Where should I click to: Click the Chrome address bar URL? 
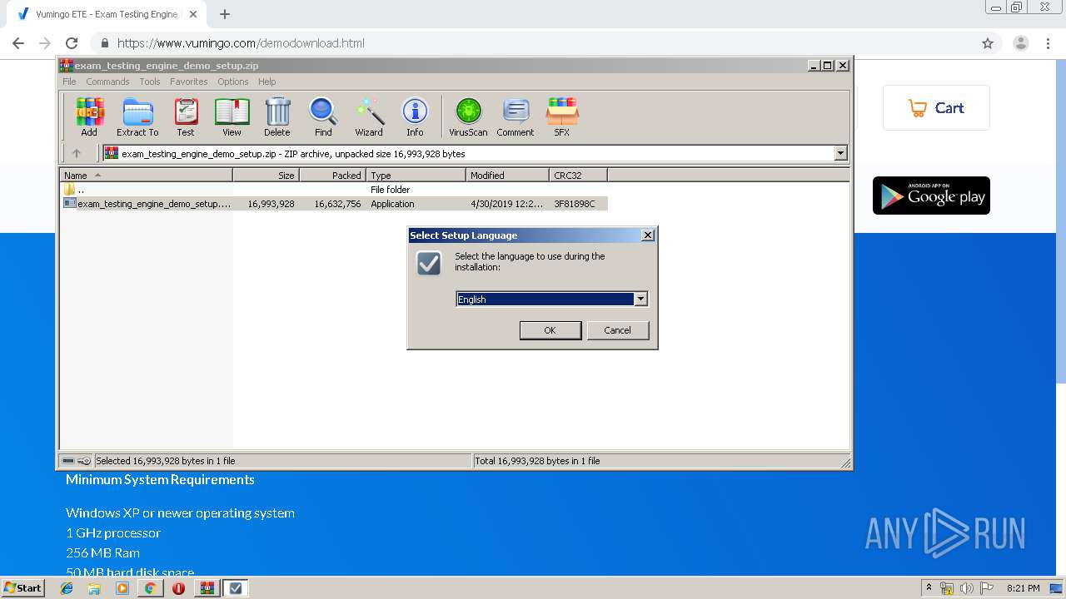pos(241,43)
